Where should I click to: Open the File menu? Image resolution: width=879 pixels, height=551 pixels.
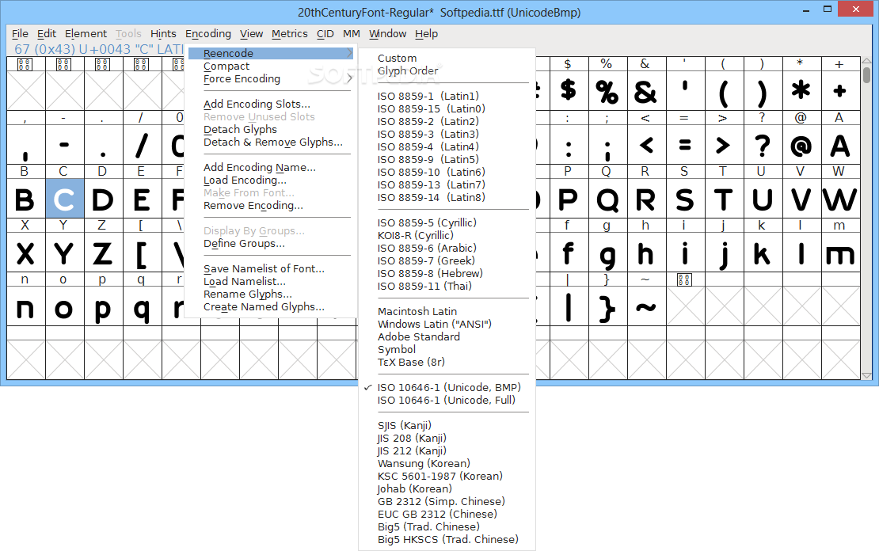pyautogui.click(x=20, y=33)
